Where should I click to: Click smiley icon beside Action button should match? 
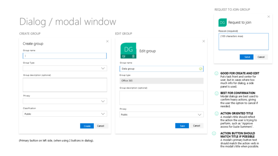[214, 133]
